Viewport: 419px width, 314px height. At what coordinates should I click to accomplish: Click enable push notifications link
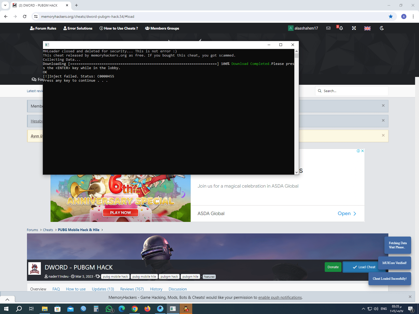(280, 298)
